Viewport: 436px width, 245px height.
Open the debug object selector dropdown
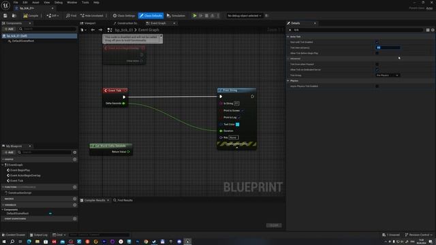245,16
